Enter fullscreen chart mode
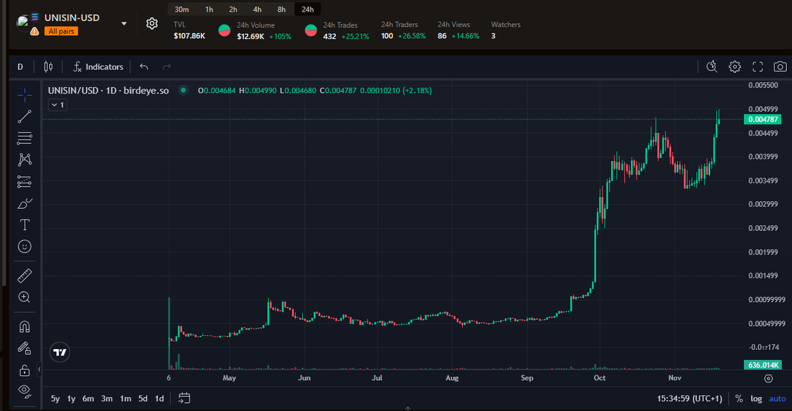 tap(758, 67)
